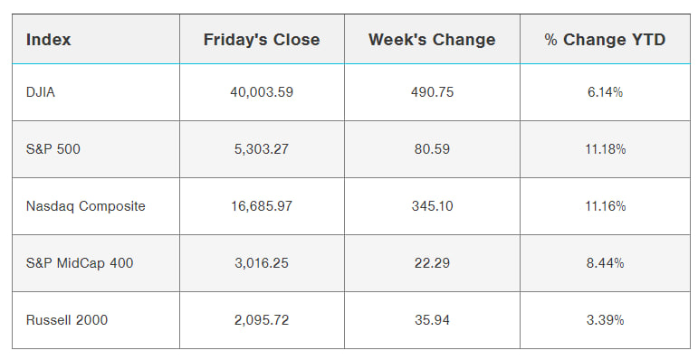698x360 pixels.
Task: Select the Nasdaq weekly change 345.10
Action: click(432, 206)
